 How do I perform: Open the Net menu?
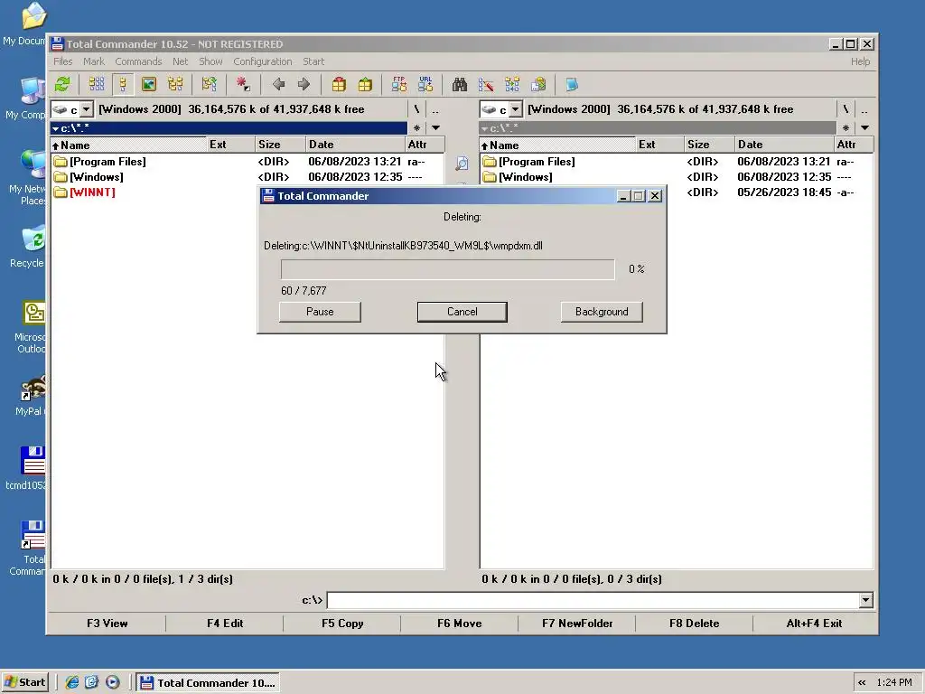(180, 61)
